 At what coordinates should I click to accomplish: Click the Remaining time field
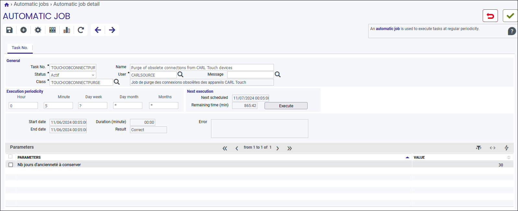tap(245, 106)
